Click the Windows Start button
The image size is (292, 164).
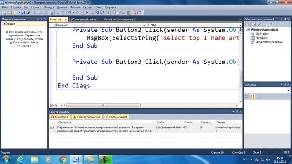tap(6, 160)
